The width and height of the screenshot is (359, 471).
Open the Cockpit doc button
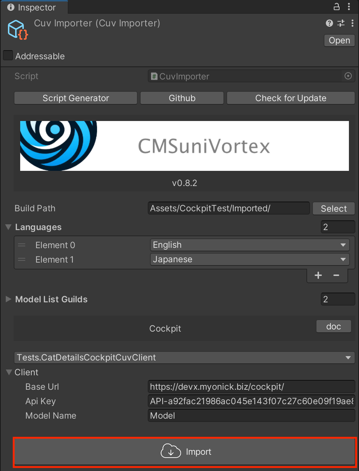(334, 327)
